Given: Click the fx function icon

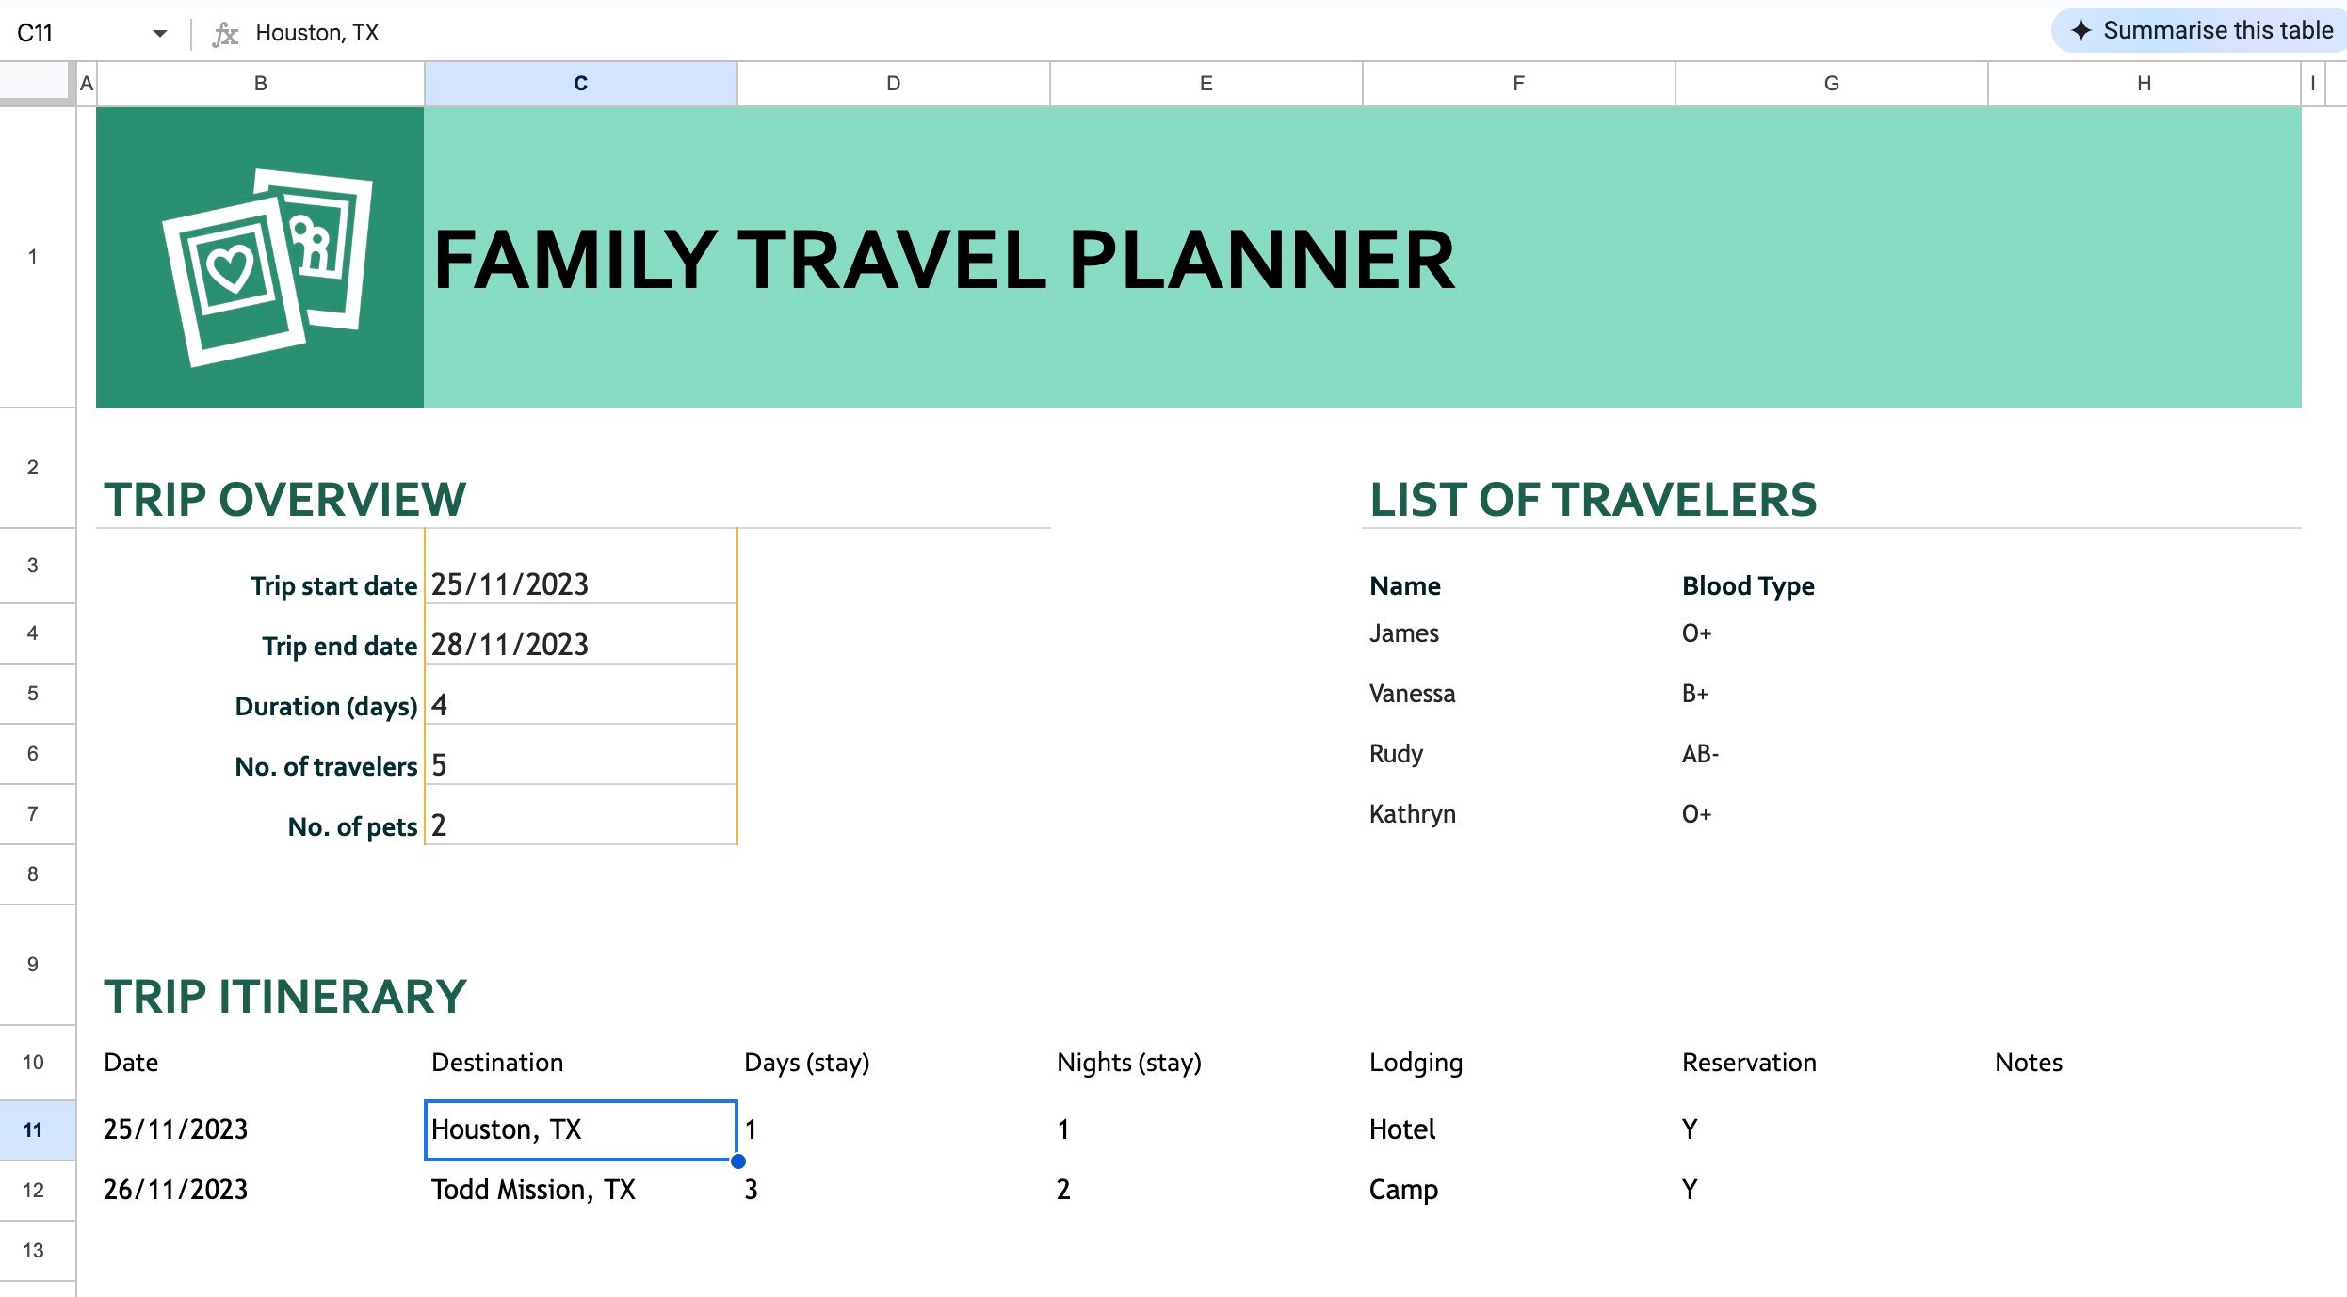Looking at the screenshot, I should (225, 34).
